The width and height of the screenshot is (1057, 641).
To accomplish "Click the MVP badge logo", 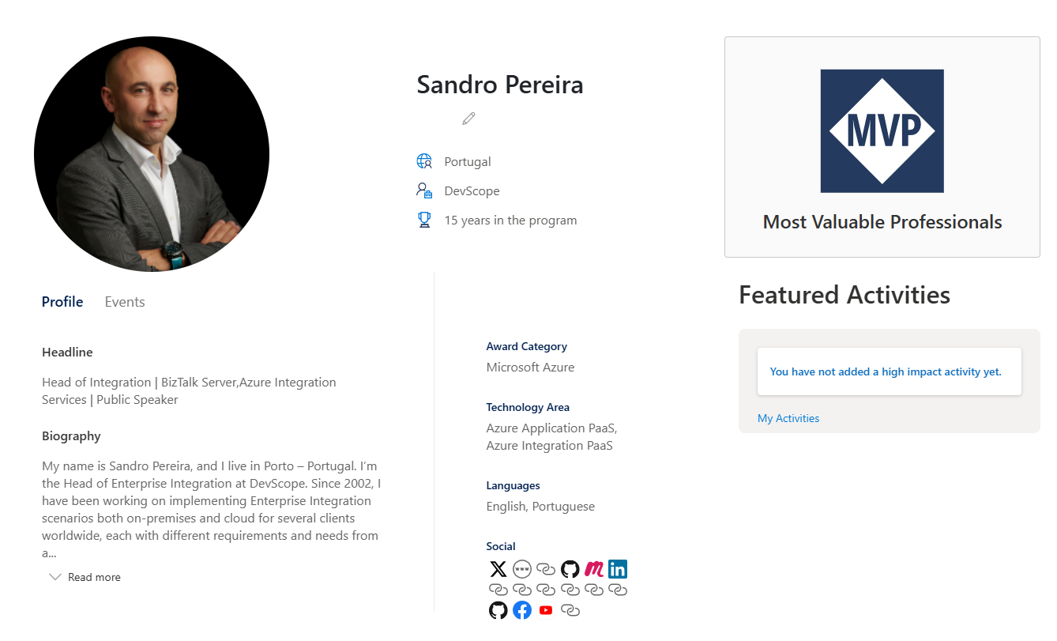I will pyautogui.click(x=882, y=131).
